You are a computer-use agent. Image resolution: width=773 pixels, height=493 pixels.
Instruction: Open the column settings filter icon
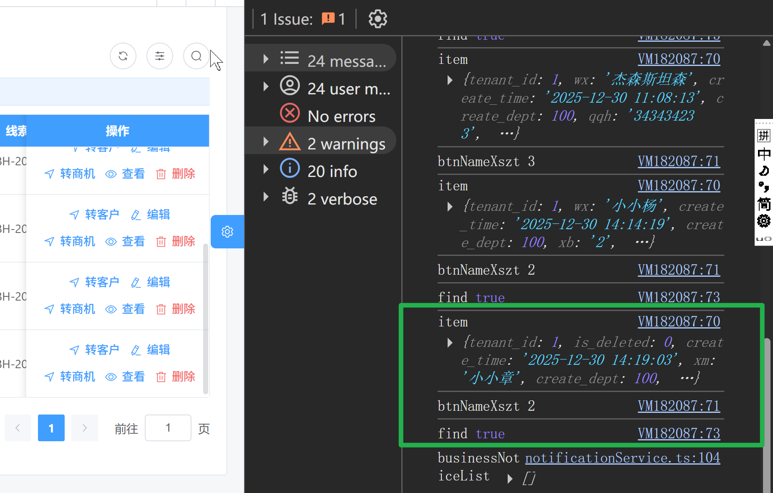160,56
